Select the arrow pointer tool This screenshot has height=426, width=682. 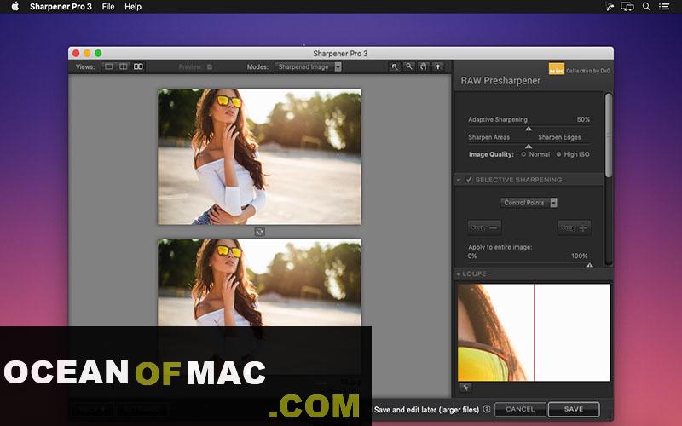coord(395,66)
